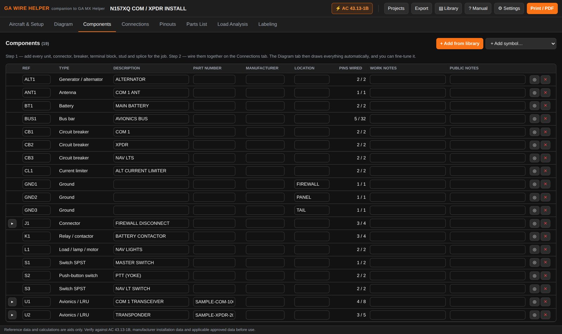Edit the ALTERNATOR description field
This screenshot has height=334, width=562.
click(x=151, y=79)
